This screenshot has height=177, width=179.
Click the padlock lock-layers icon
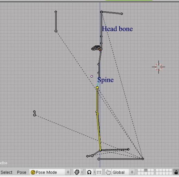(x=176, y=172)
